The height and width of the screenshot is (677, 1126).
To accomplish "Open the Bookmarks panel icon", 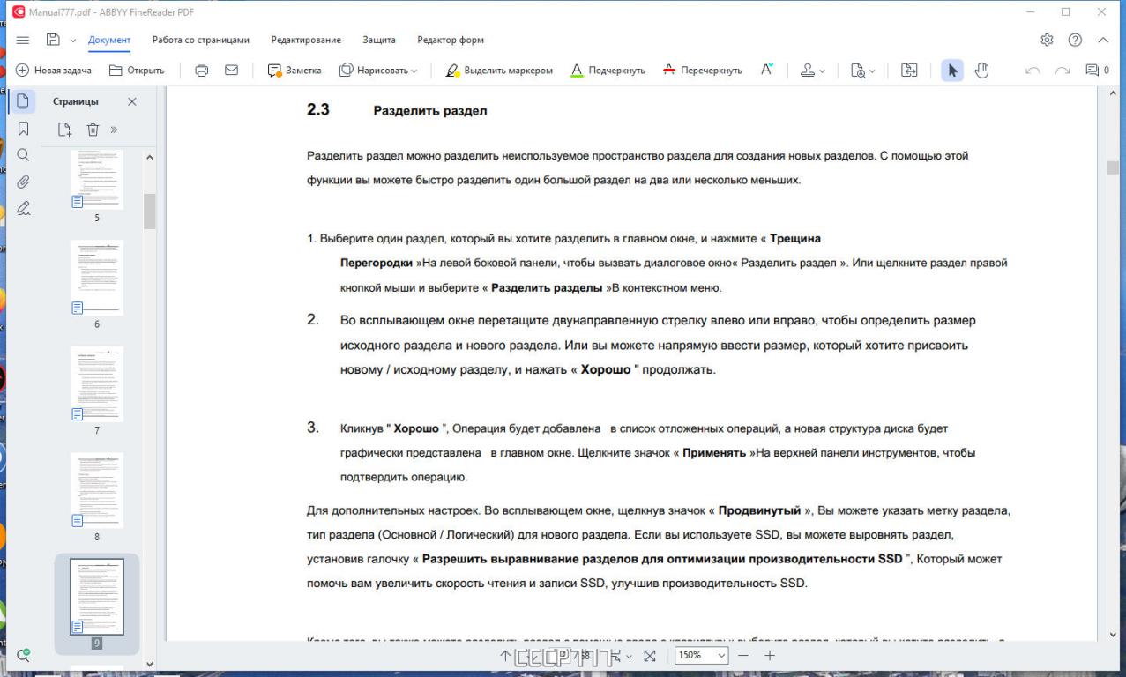I will [24, 129].
